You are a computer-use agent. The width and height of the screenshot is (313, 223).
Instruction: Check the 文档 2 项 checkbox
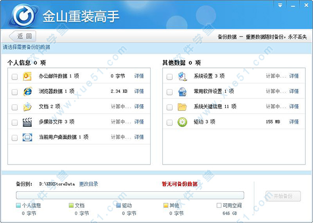[15, 107]
